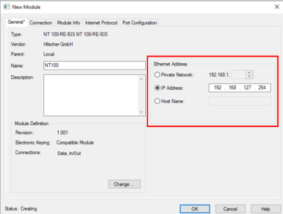
Task: Select the Private Network radio button
Action: (x=157, y=75)
